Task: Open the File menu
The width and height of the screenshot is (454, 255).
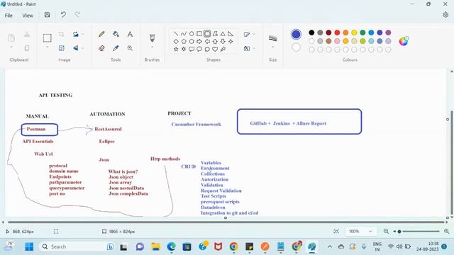Action: [x=9, y=16]
